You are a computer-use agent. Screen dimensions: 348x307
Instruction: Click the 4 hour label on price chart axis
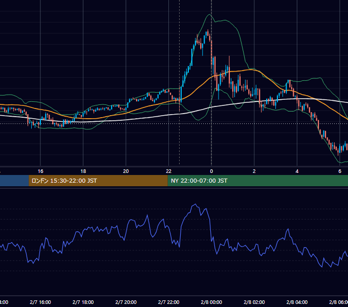(x=297, y=171)
